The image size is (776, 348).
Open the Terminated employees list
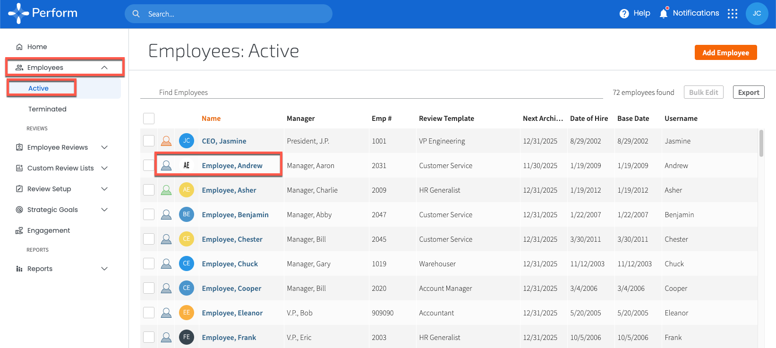[47, 109]
